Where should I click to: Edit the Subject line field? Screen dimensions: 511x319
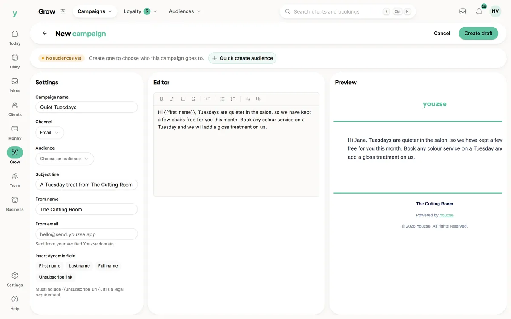(86, 185)
